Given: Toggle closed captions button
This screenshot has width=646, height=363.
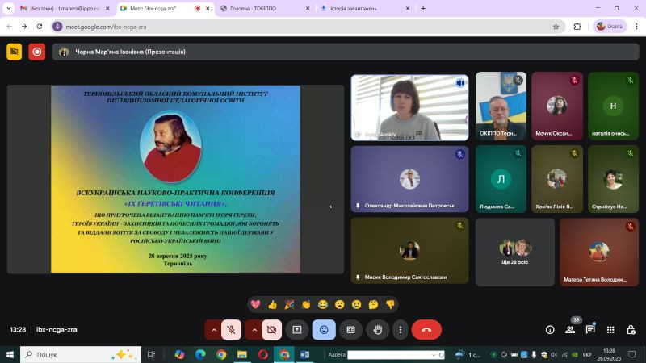Looking at the screenshot, I should 350,329.
